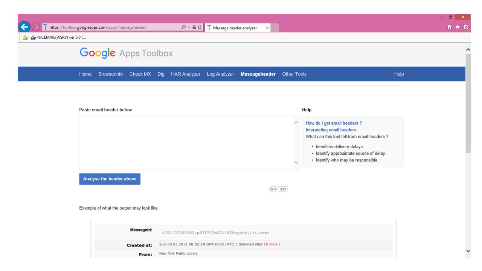Open Help in the navigation bar

tap(399, 74)
